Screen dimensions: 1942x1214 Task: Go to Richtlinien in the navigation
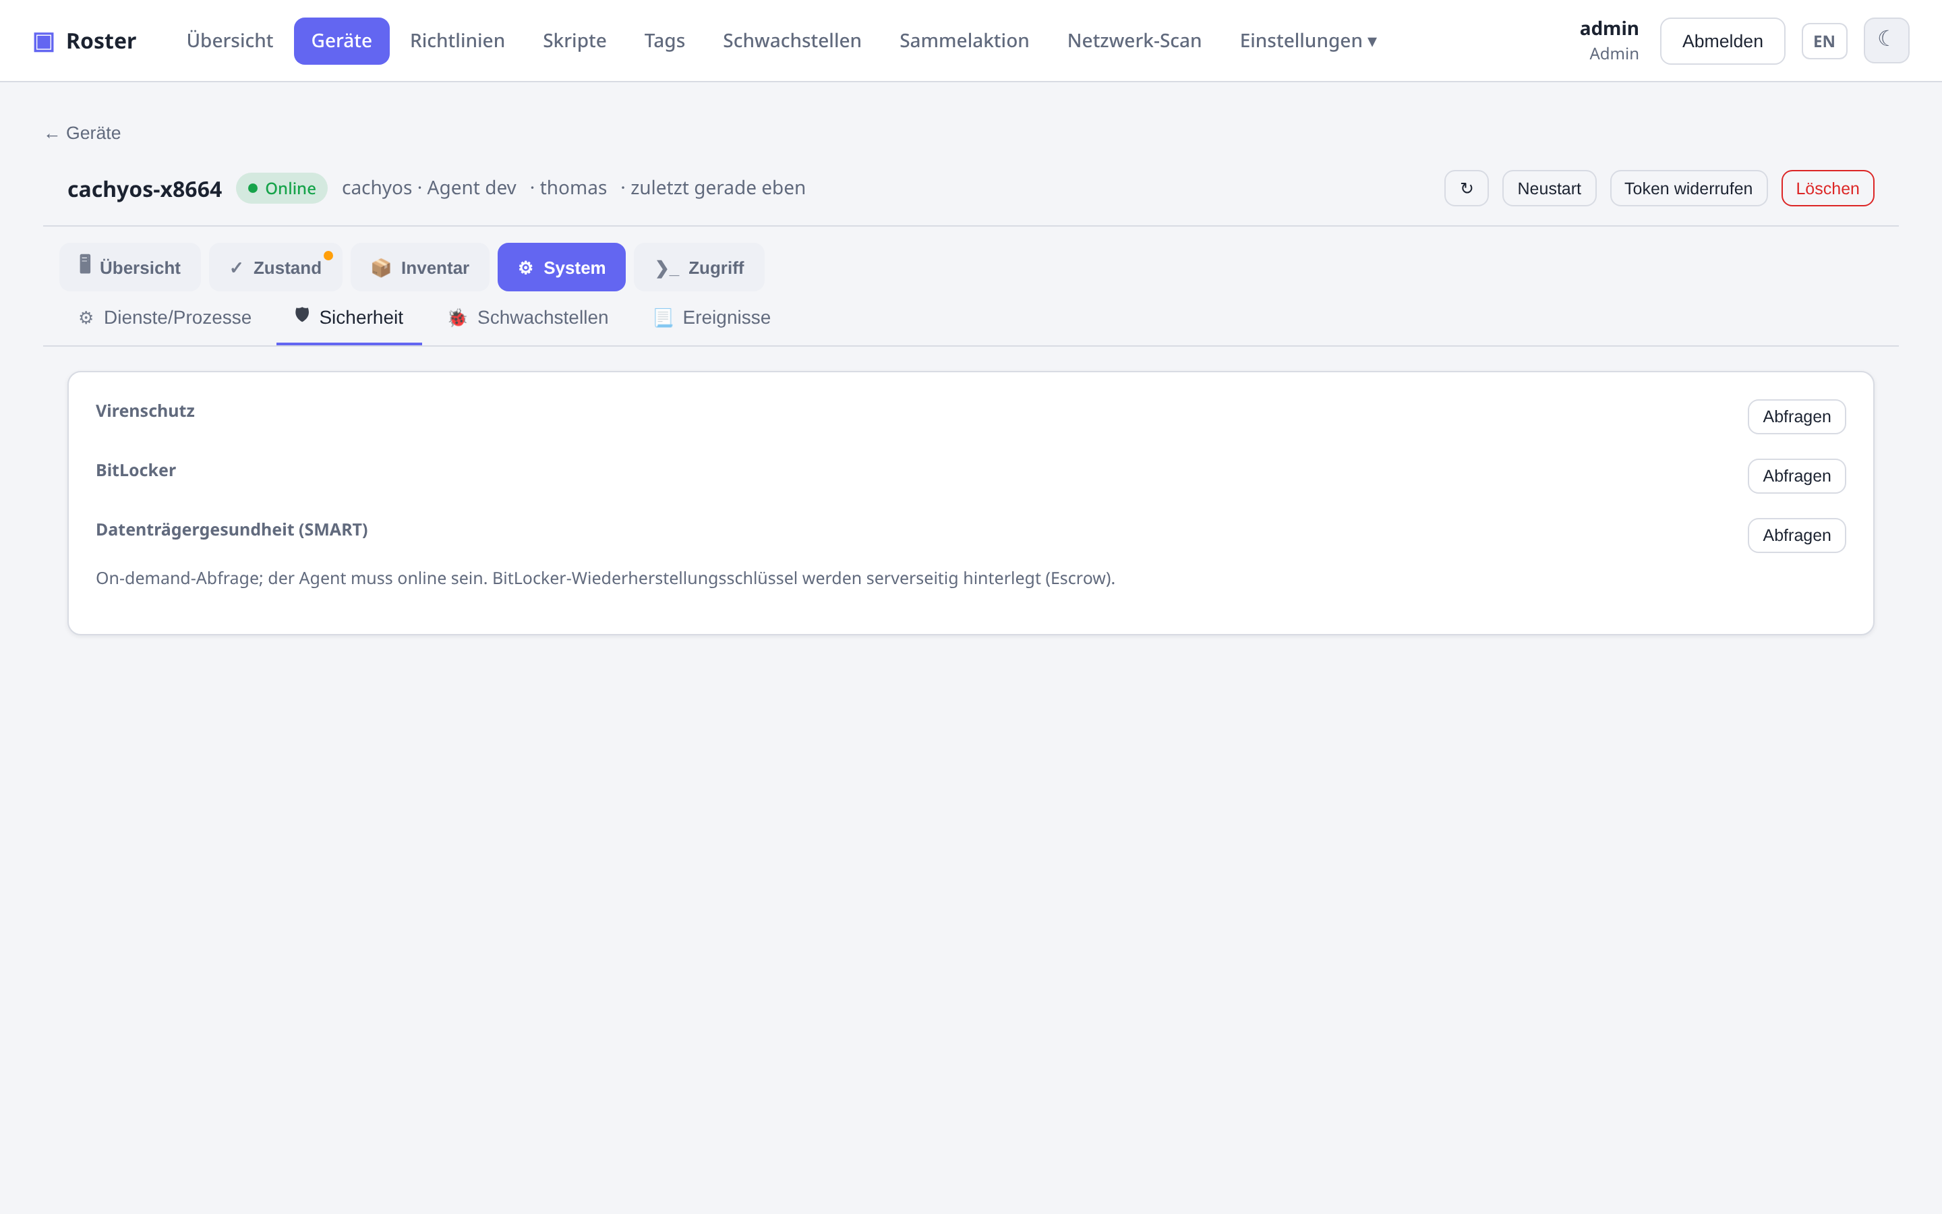(x=457, y=41)
